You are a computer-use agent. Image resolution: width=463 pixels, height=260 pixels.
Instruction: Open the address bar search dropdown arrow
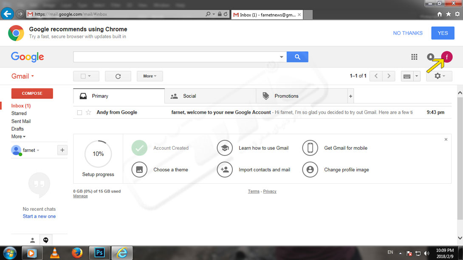pyautogui.click(x=214, y=14)
